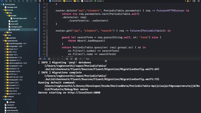Select routes.swift in navigator

(15, 30)
